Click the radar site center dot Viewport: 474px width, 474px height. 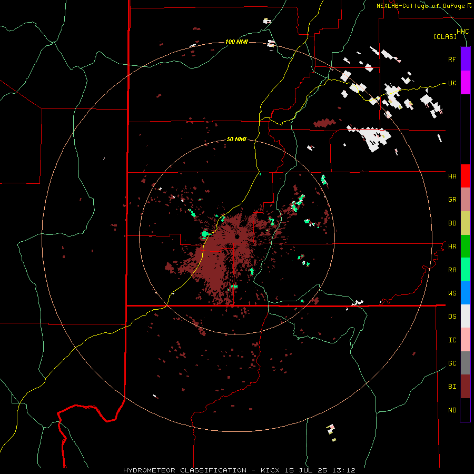coord(238,236)
